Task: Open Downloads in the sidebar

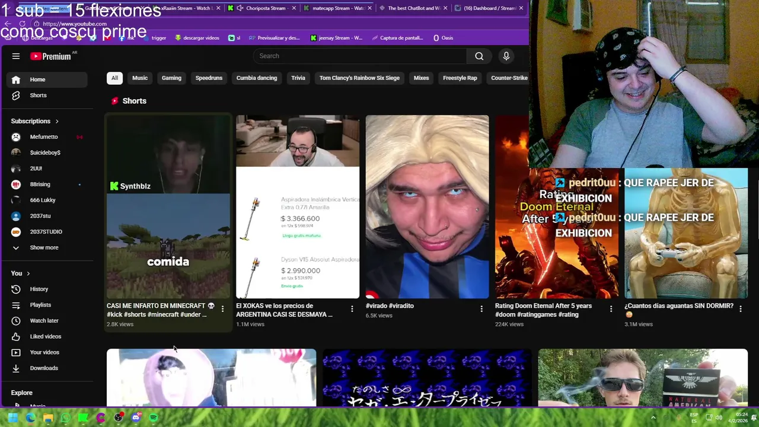Action: 46,368
